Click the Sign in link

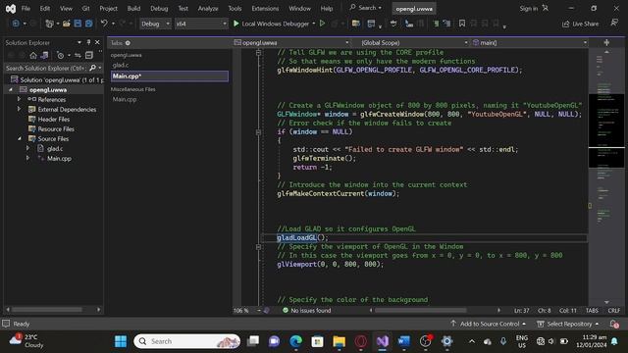click(x=529, y=9)
